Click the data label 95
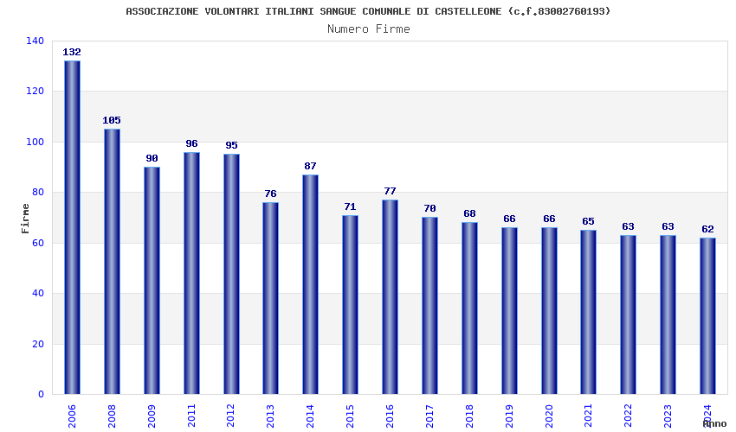The image size is (736, 432). pos(231,145)
